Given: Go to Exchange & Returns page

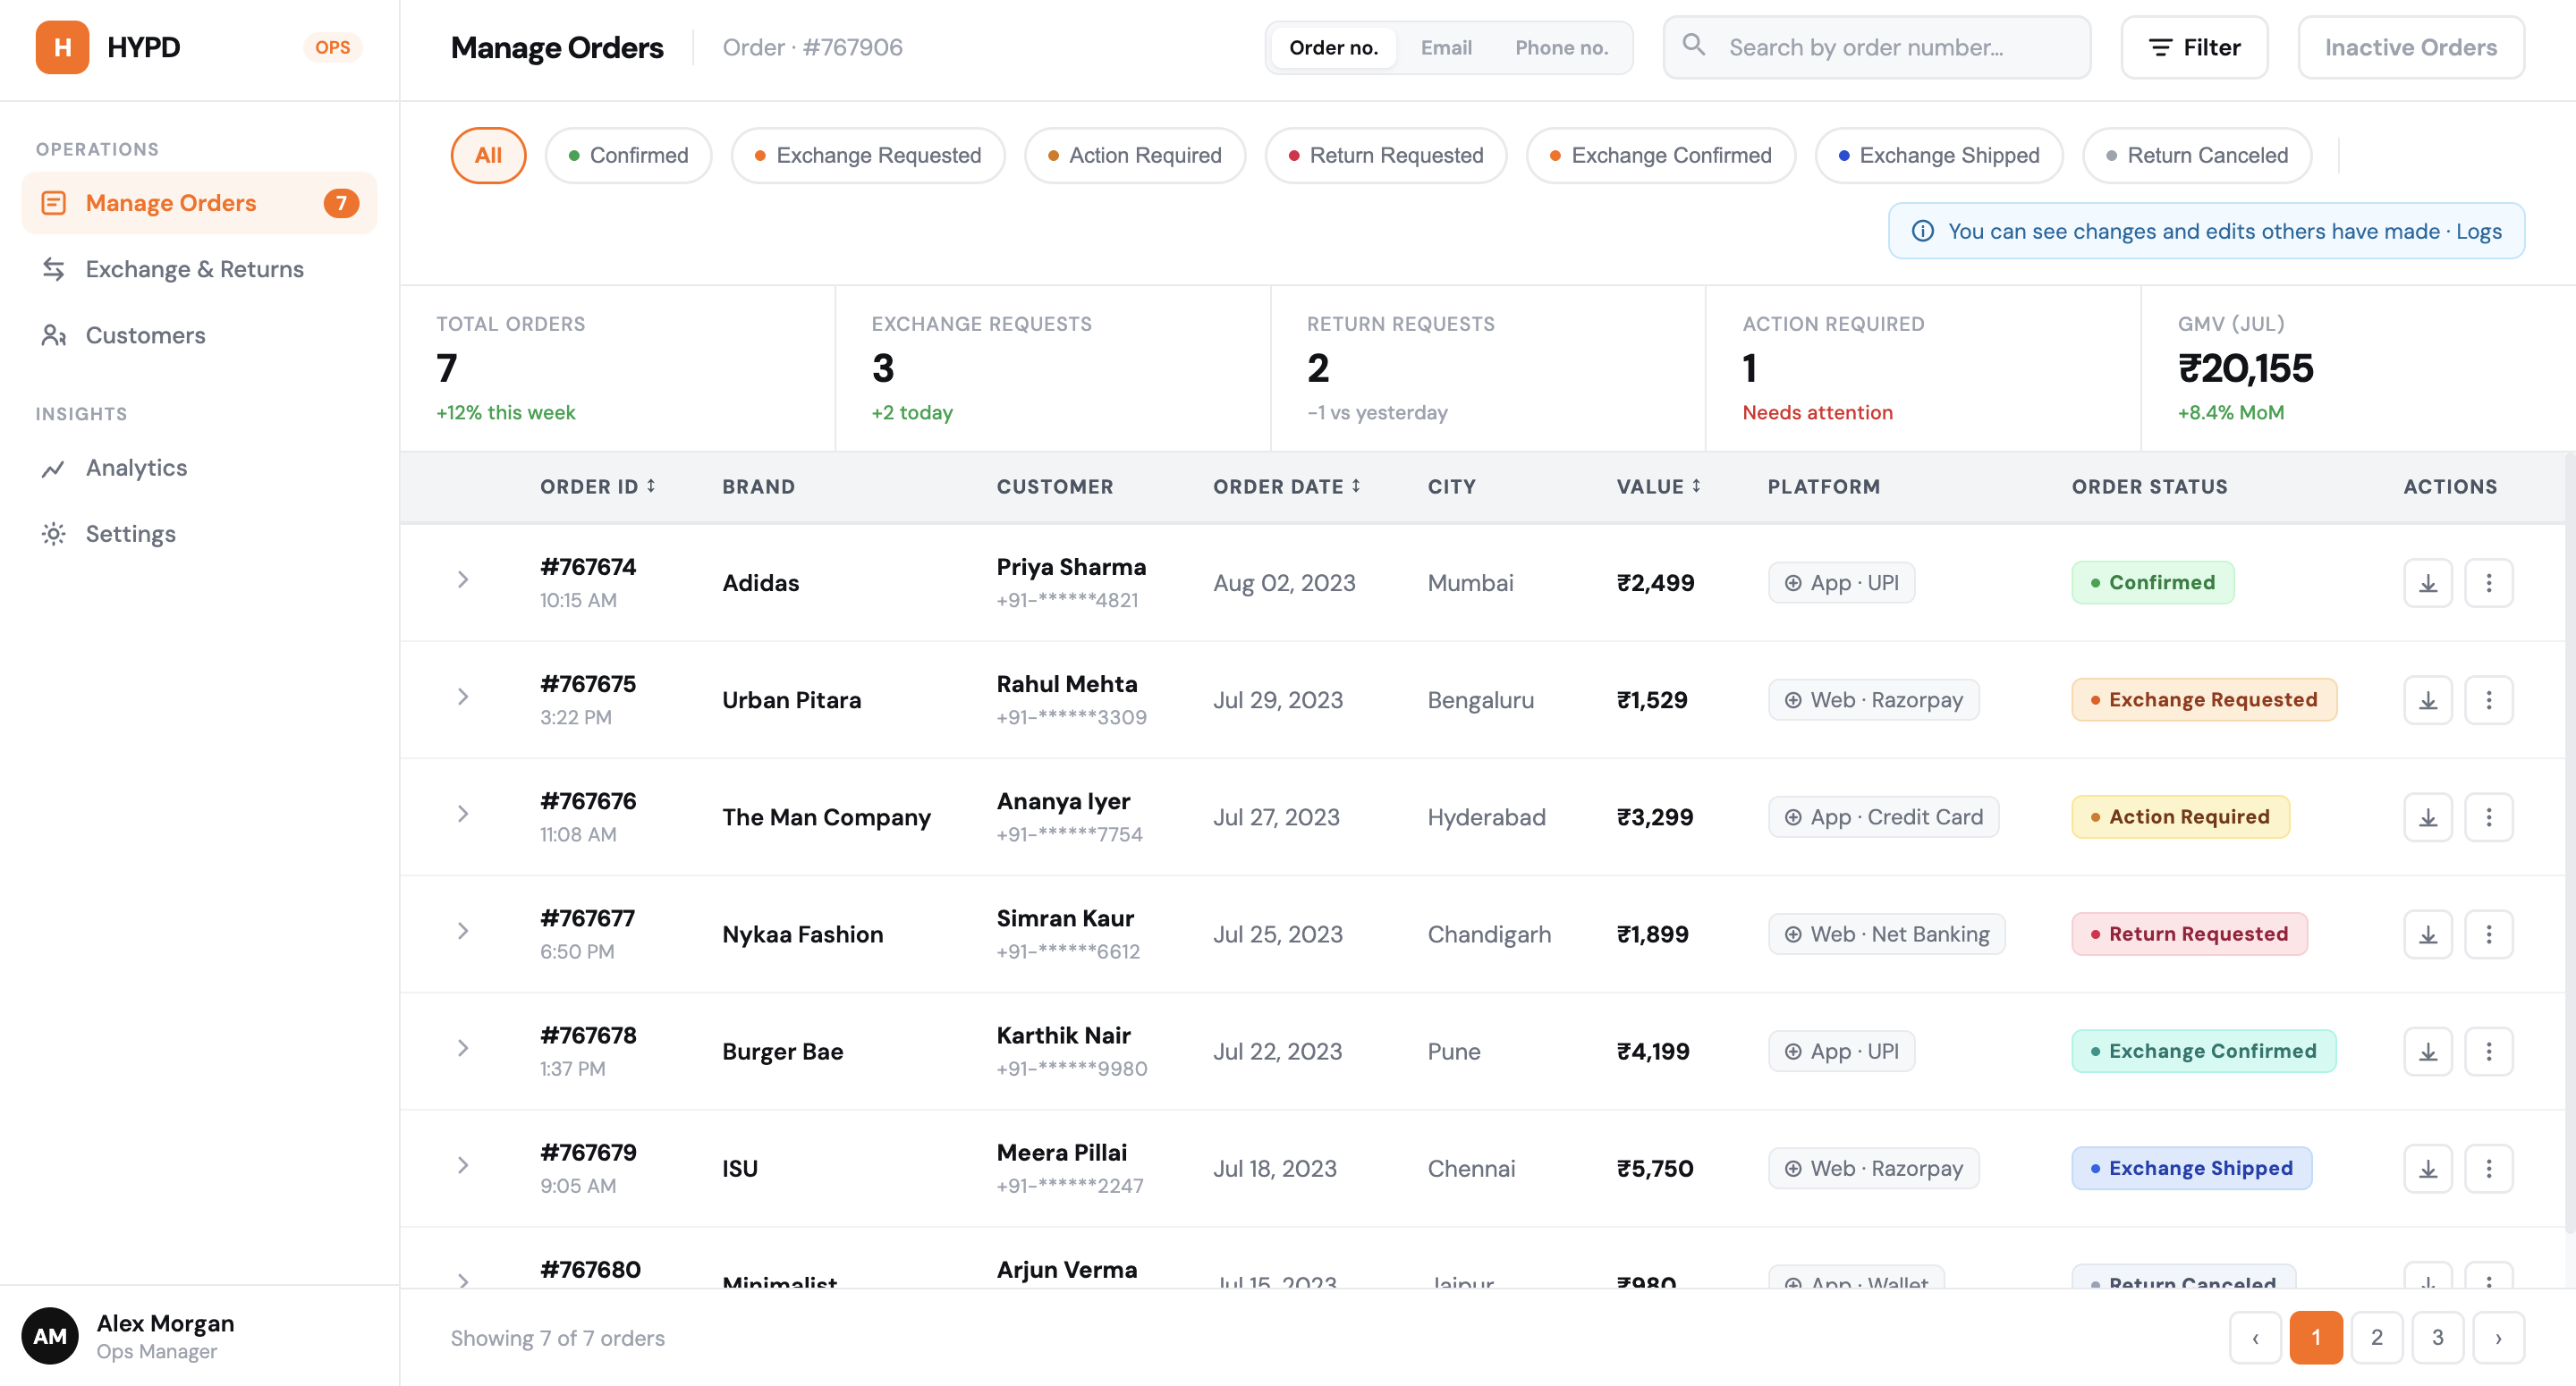Looking at the screenshot, I should click(x=199, y=269).
